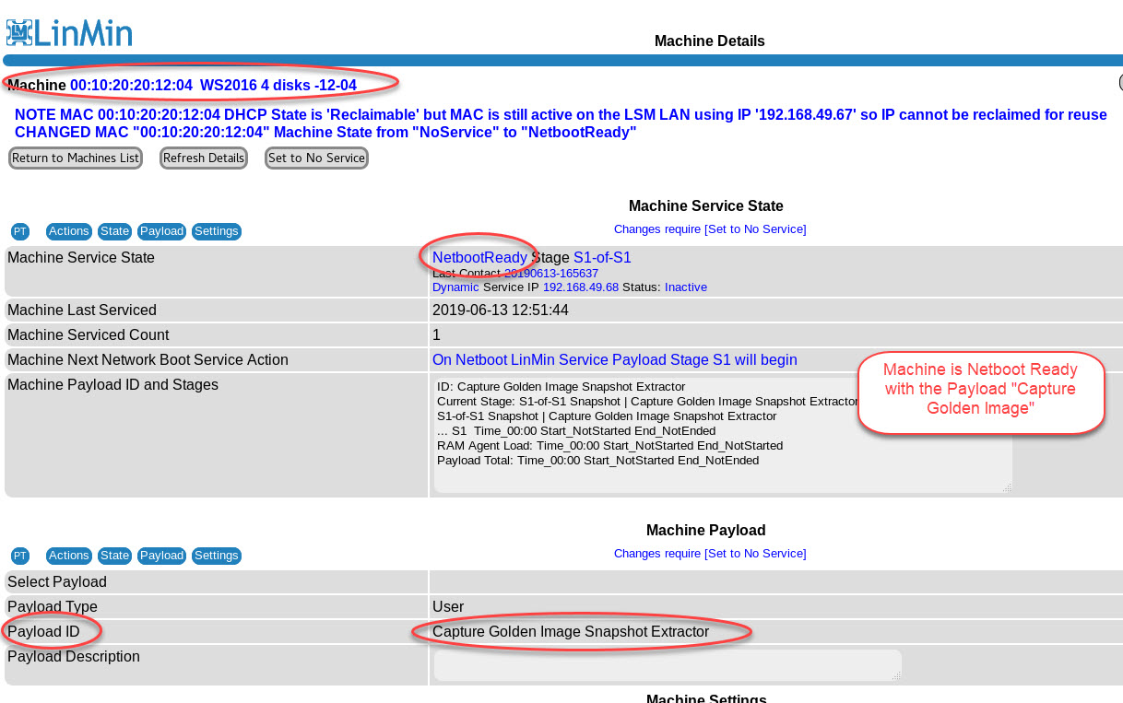Select Actions pill in Machine Payload section
This screenshot has height=703, width=1123.
[x=69, y=556]
